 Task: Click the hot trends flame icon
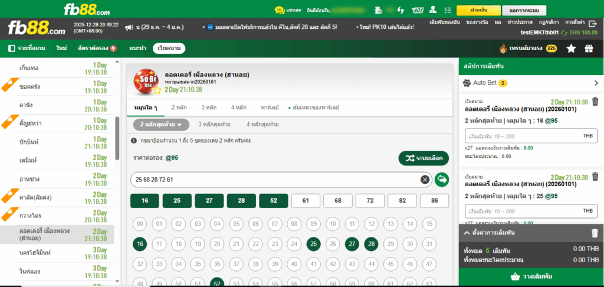(x=503, y=48)
